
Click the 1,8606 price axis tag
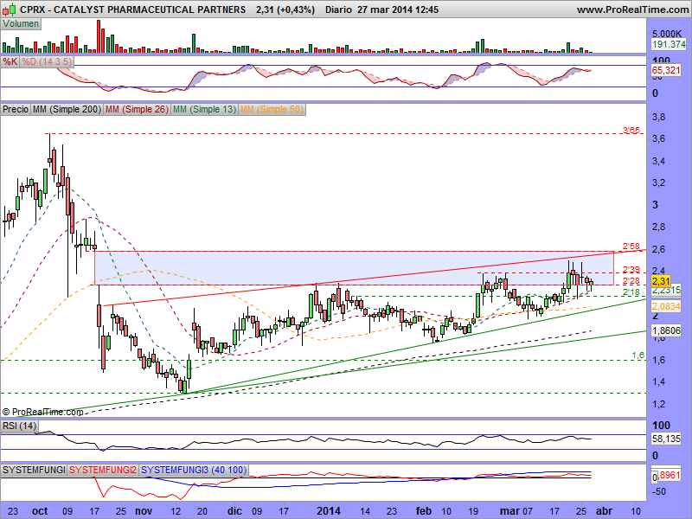pyautogui.click(x=664, y=331)
